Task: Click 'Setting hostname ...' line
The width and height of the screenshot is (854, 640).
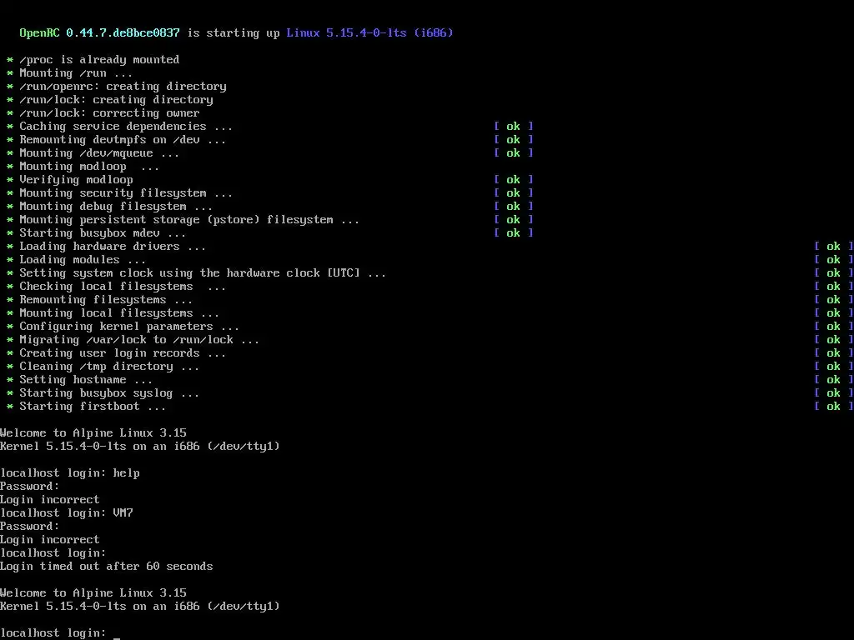Action: coord(86,380)
